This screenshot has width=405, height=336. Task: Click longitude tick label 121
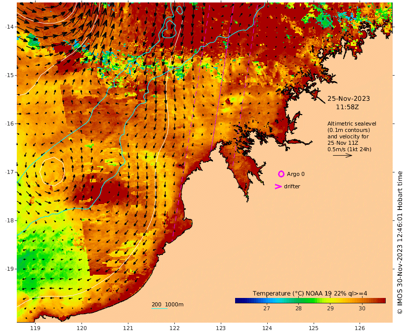128,328
